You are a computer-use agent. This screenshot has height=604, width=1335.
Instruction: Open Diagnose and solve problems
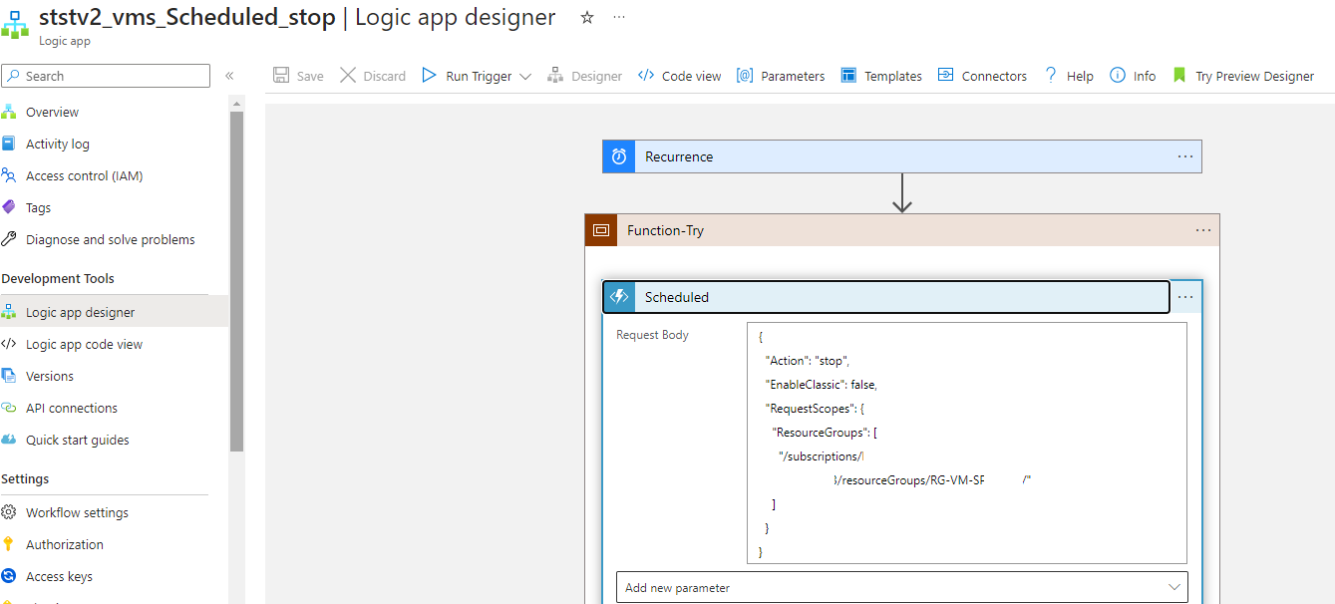[111, 240]
